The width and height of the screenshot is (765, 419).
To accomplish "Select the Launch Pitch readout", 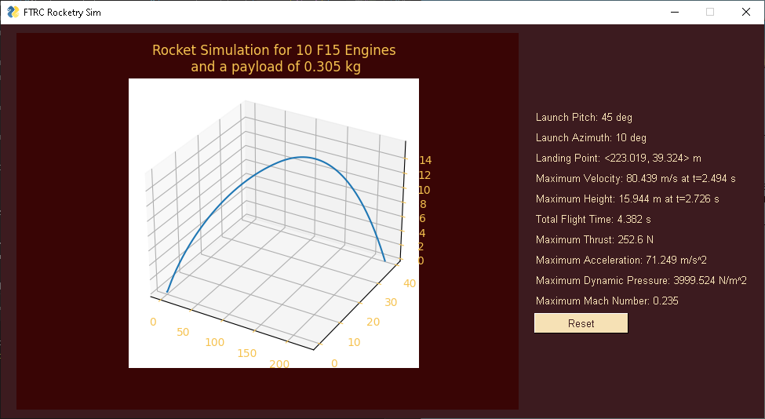I will click(x=584, y=118).
